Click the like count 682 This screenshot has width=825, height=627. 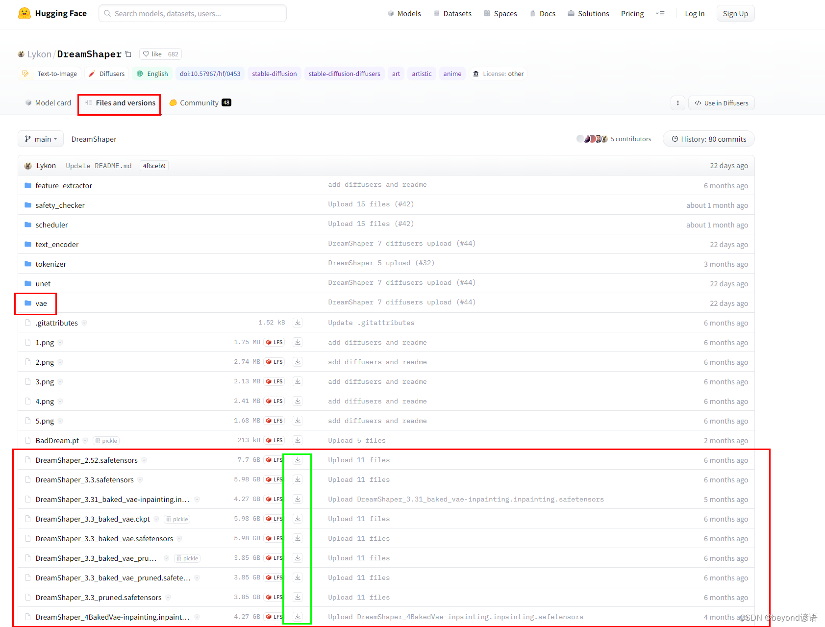pyautogui.click(x=173, y=54)
